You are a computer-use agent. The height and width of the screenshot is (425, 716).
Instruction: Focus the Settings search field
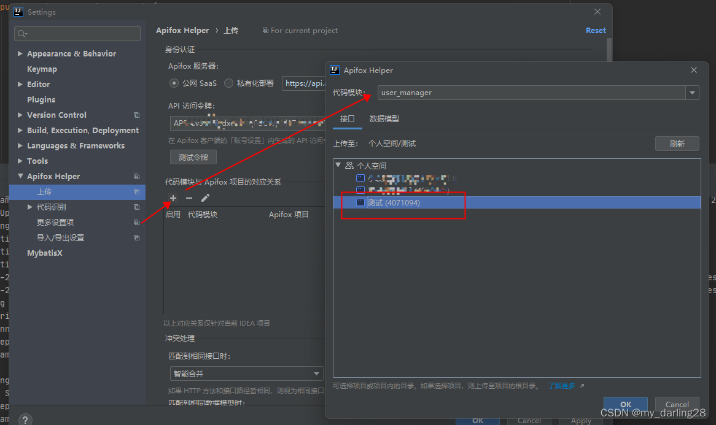coord(77,34)
